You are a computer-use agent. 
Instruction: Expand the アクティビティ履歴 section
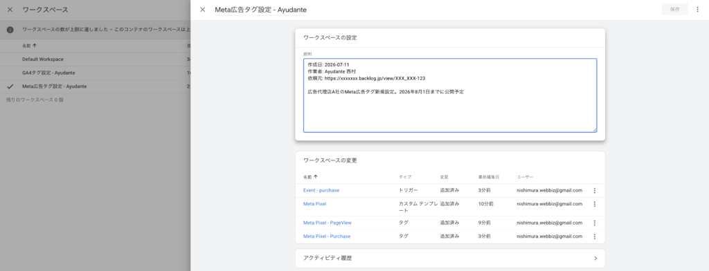tap(450, 259)
